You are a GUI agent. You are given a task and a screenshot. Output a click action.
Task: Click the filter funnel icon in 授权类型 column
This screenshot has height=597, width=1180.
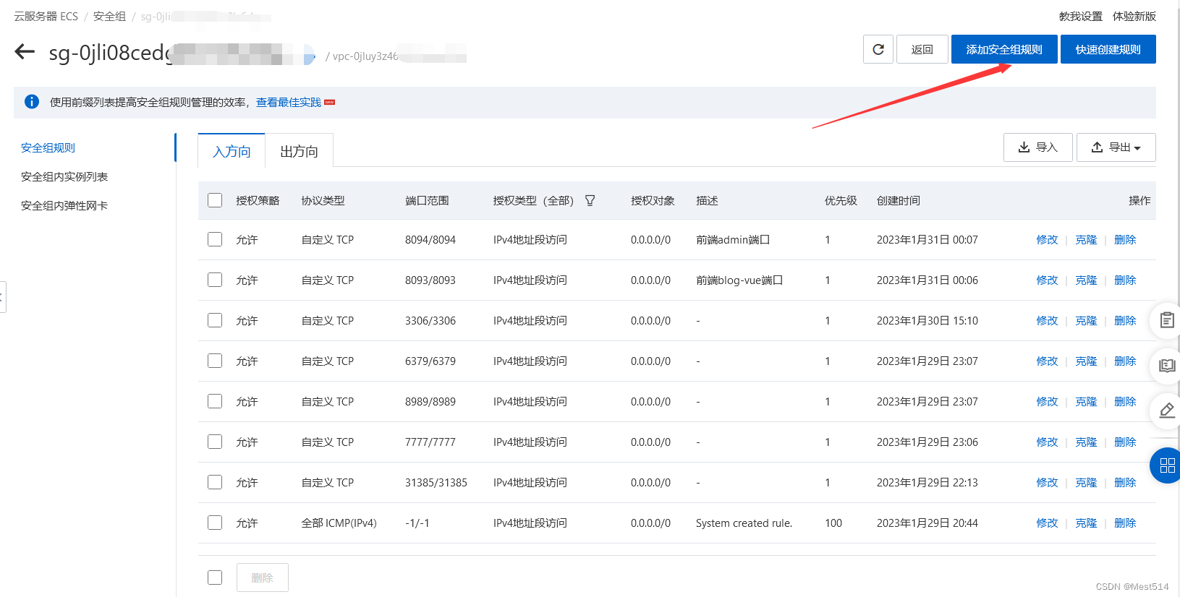[590, 200]
